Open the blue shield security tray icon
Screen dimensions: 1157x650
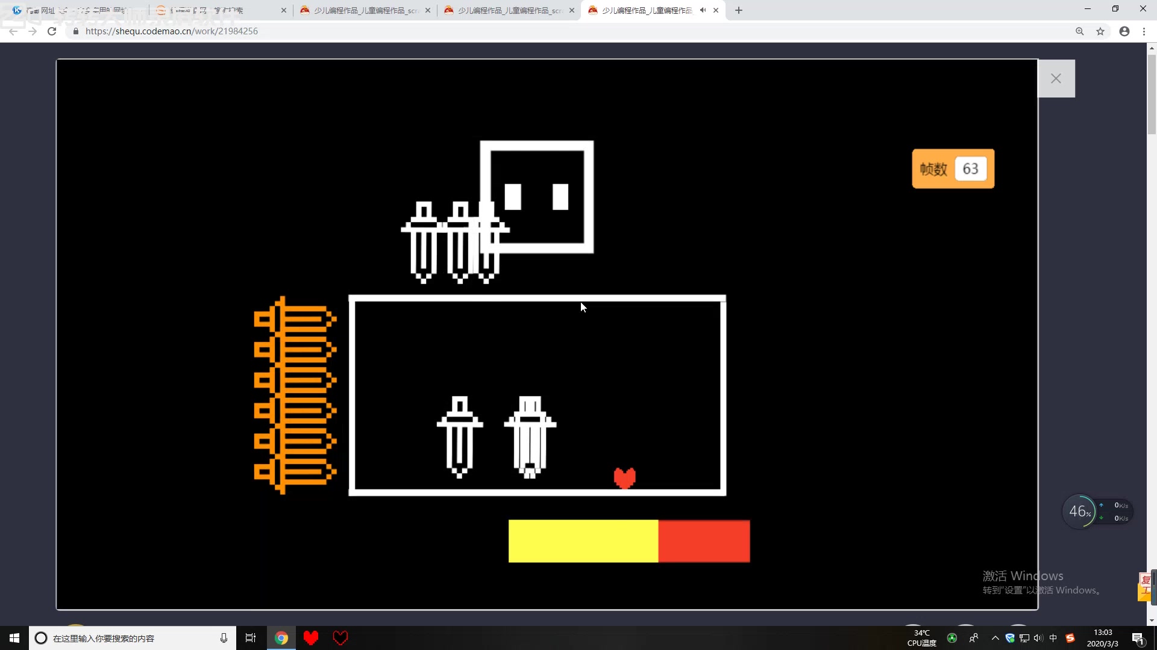click(x=1010, y=638)
